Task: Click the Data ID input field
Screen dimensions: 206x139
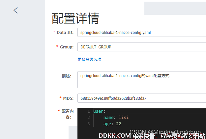Action: click(142, 32)
